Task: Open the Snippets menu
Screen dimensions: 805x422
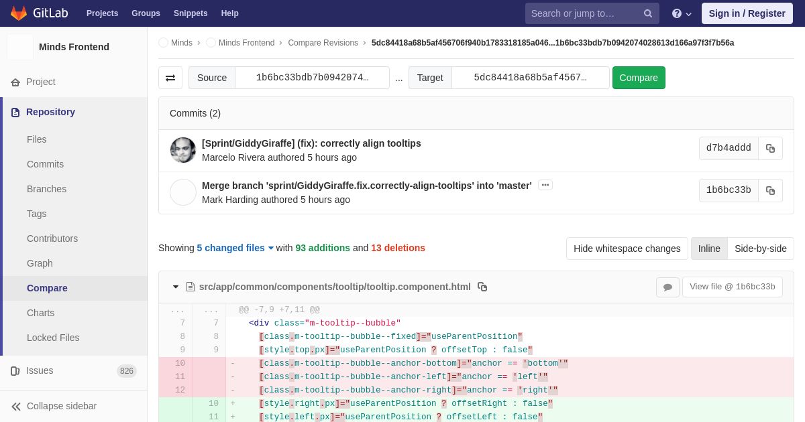Action: pos(191,13)
